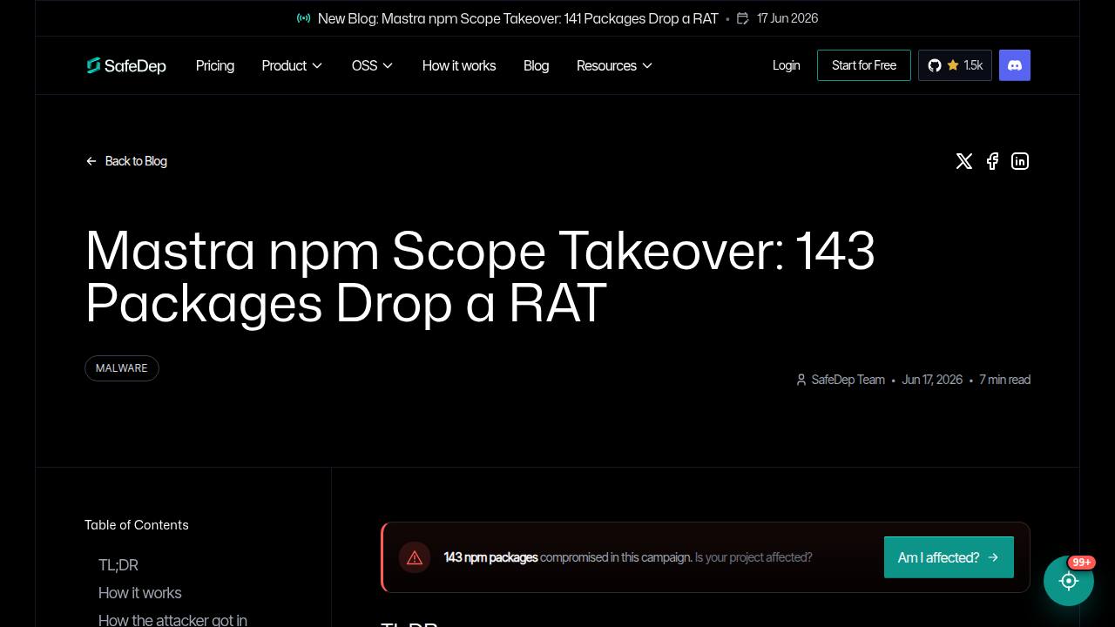This screenshot has height=627, width=1115.
Task: Click the SafeDep logo
Action: (x=126, y=65)
